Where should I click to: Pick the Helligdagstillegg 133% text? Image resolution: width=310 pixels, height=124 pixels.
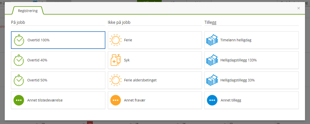click(238, 60)
